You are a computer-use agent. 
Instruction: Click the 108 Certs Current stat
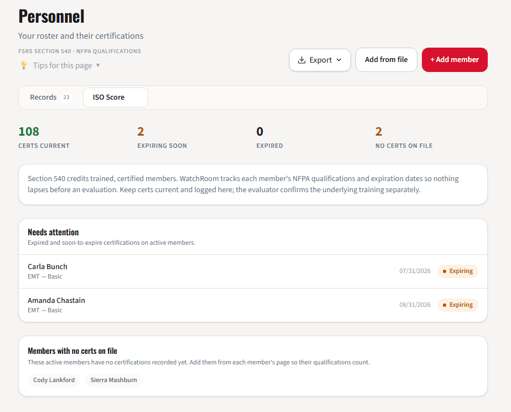pyautogui.click(x=44, y=137)
